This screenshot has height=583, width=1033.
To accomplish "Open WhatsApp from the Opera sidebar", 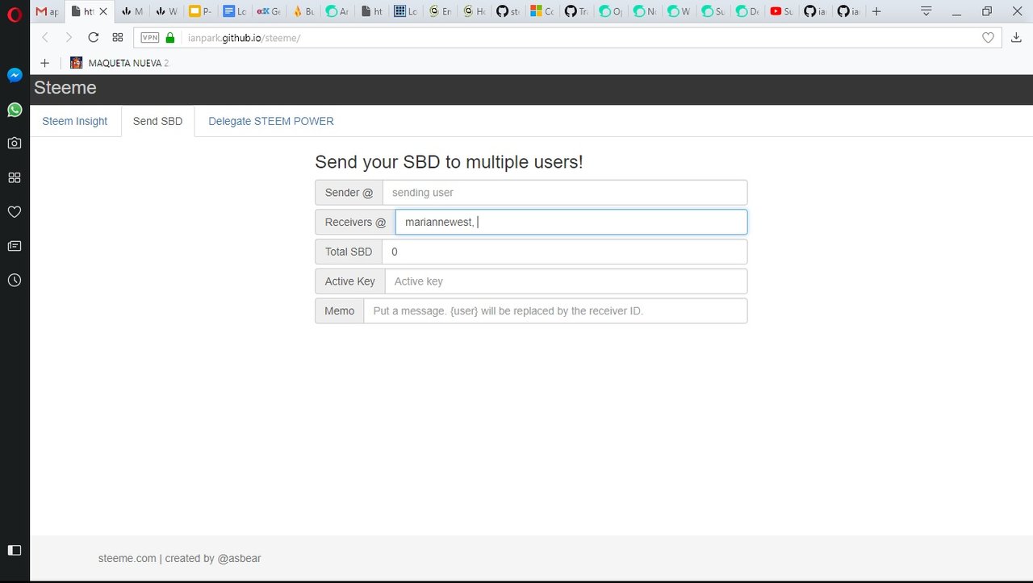I will (x=15, y=110).
